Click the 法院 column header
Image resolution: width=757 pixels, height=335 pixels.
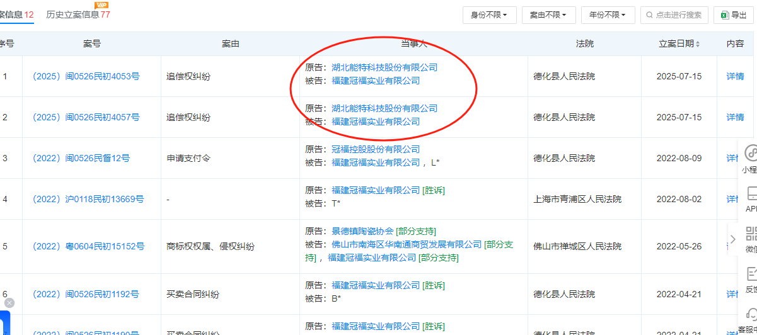(585, 44)
